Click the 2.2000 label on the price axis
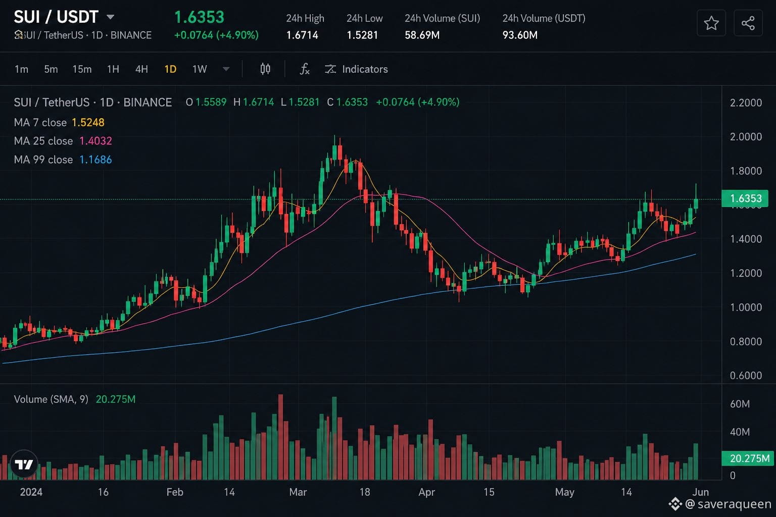The height and width of the screenshot is (517, 776). 746,103
